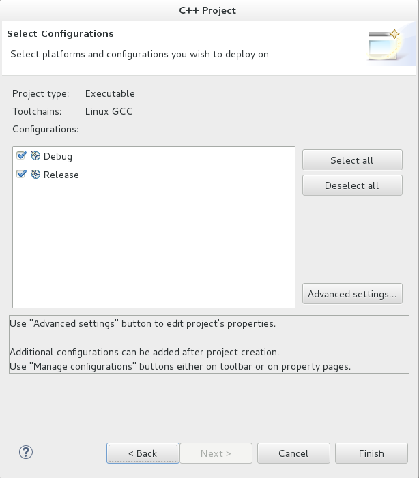
Task: Uncheck the Debug configuration checkbox
Action: tap(21, 155)
